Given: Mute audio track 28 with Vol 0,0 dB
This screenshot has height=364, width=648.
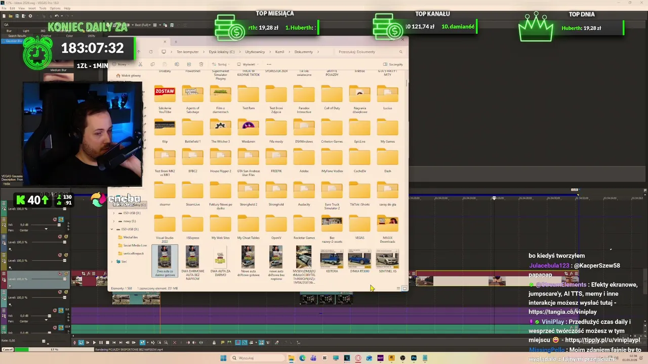Looking at the screenshot, I should pos(55,310).
